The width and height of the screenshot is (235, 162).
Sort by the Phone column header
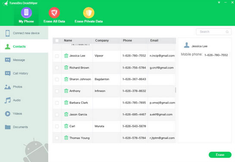(127, 40)
